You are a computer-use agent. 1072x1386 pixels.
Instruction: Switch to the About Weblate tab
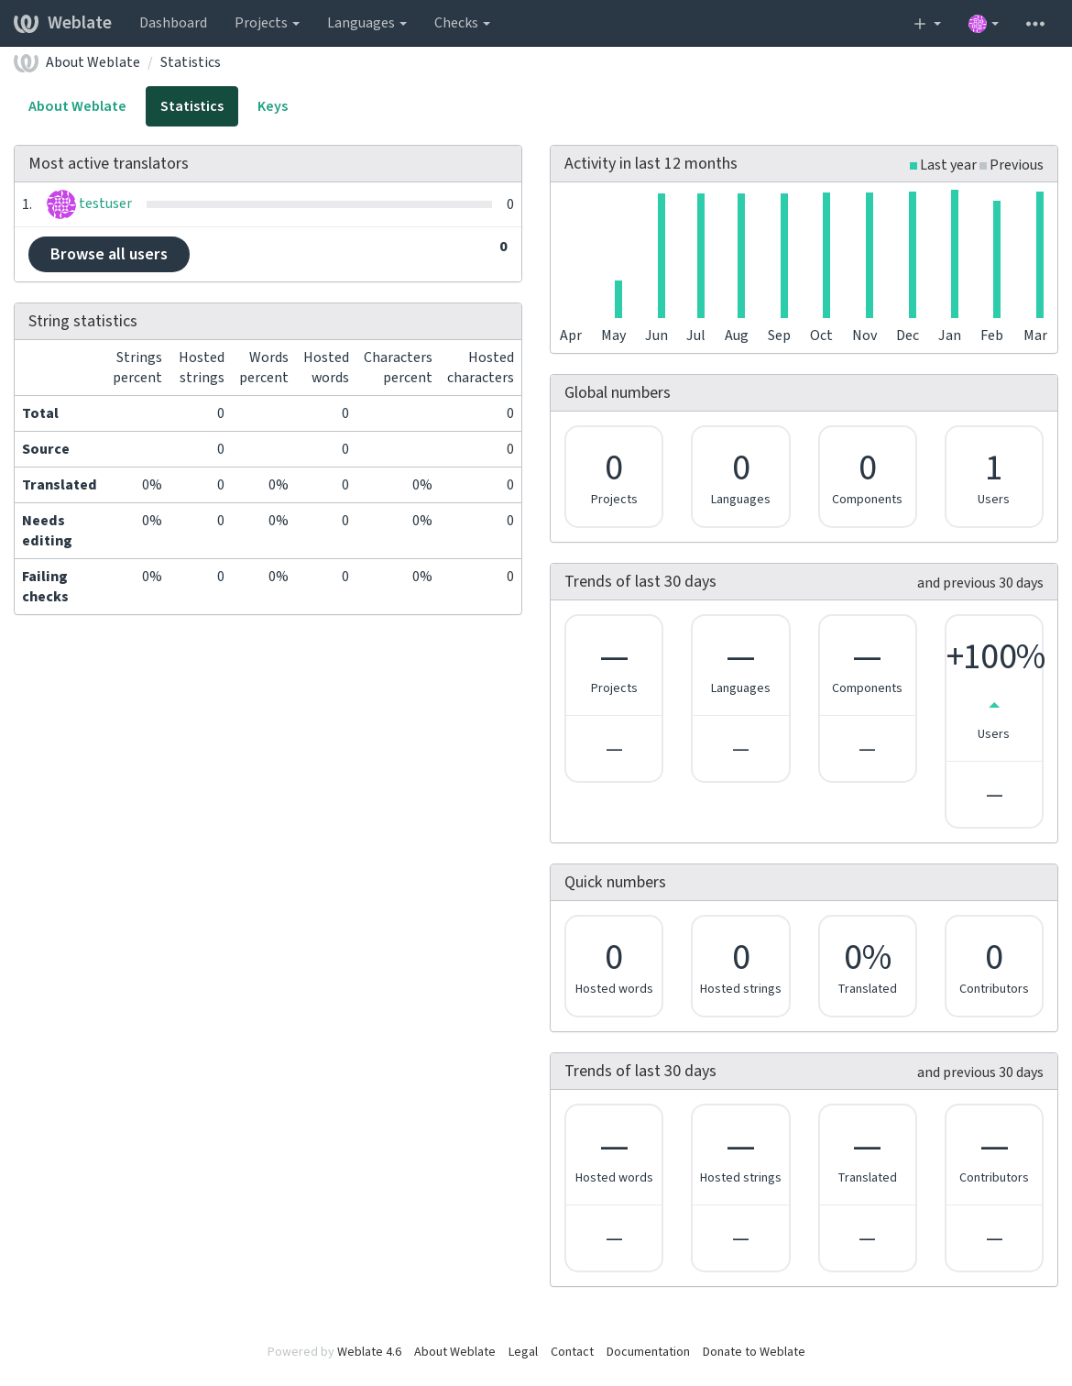pyautogui.click(x=77, y=106)
